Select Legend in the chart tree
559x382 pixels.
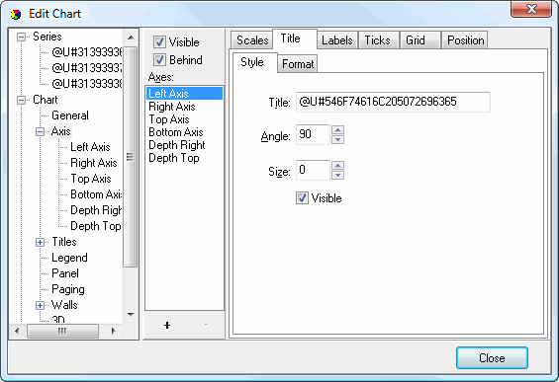coord(69,258)
